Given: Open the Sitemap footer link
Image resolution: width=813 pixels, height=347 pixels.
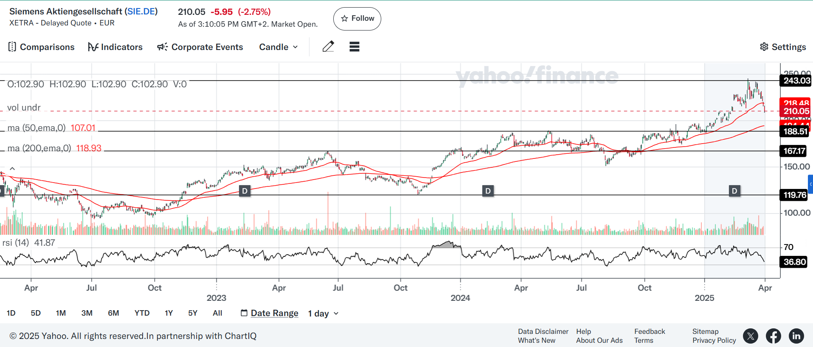Looking at the screenshot, I should 705,331.
